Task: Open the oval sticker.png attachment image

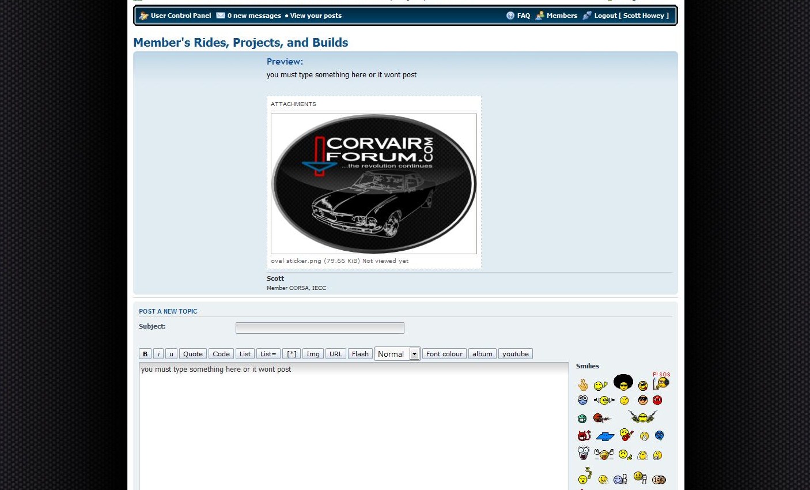Action: pyautogui.click(x=374, y=184)
